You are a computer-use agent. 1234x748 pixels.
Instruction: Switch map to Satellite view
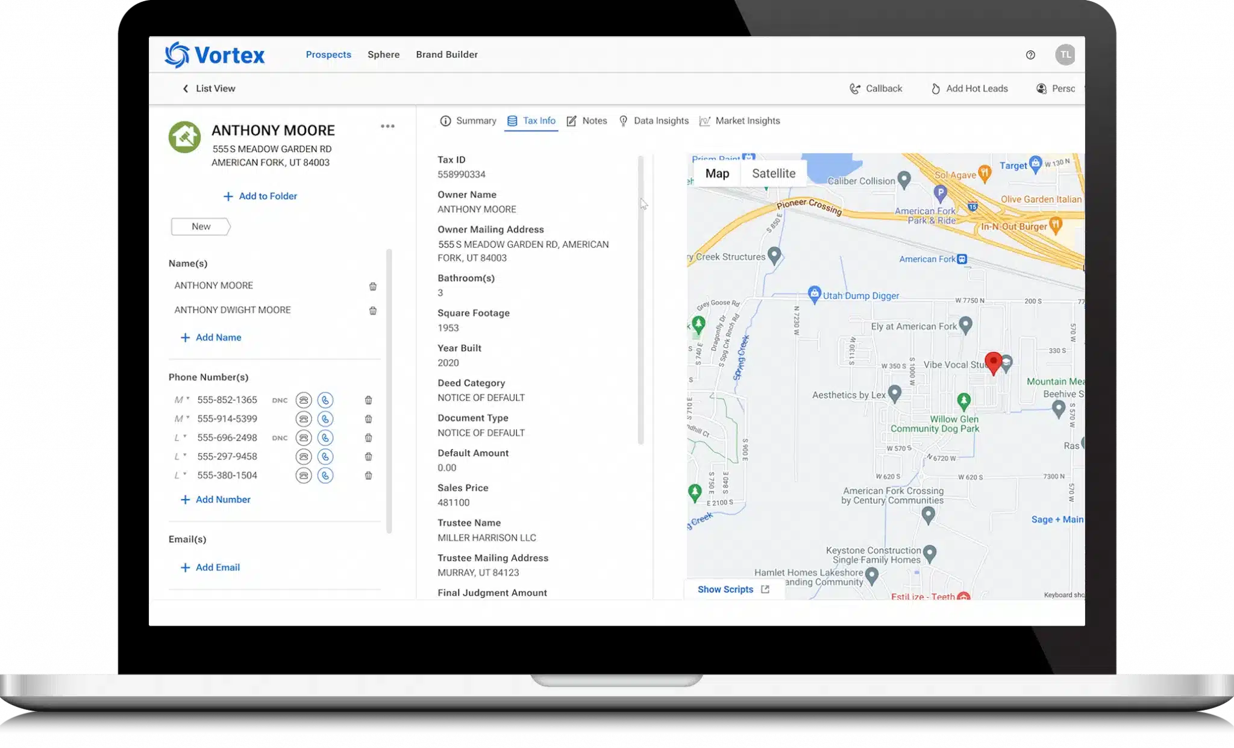click(774, 174)
